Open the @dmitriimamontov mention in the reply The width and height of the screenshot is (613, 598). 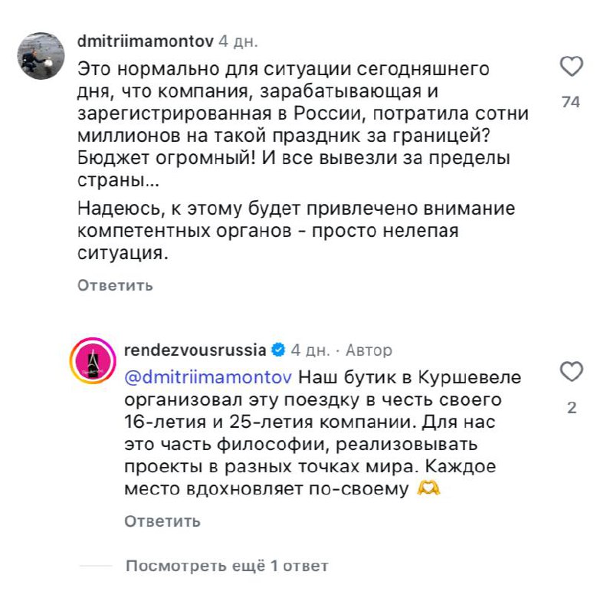pos(207,378)
